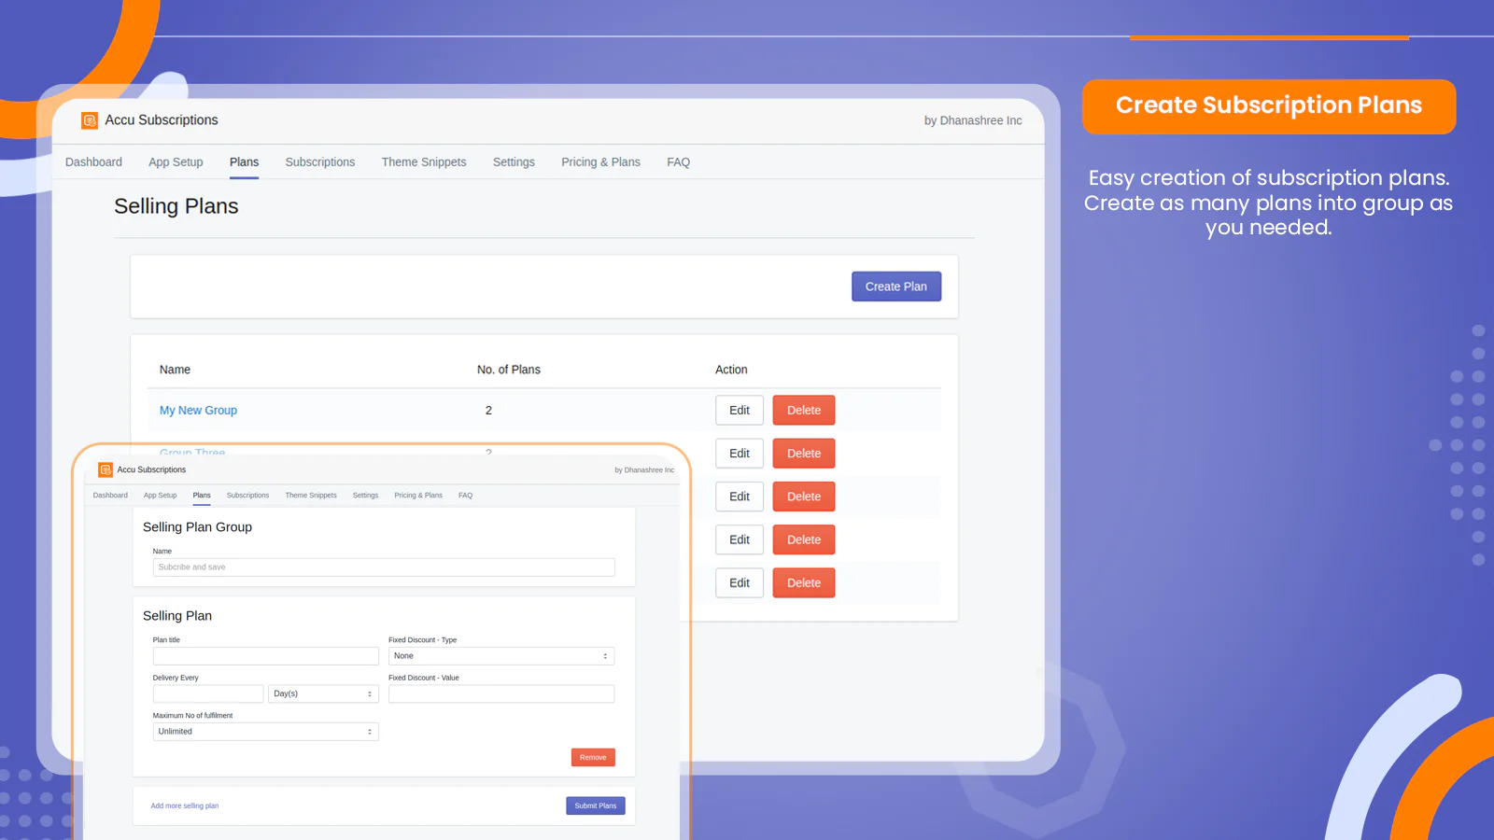Switch to Subscriptions tab in main window
Image resolution: width=1494 pixels, height=840 pixels.
[x=320, y=162]
